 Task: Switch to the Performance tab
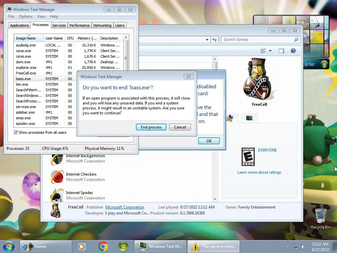click(x=80, y=25)
